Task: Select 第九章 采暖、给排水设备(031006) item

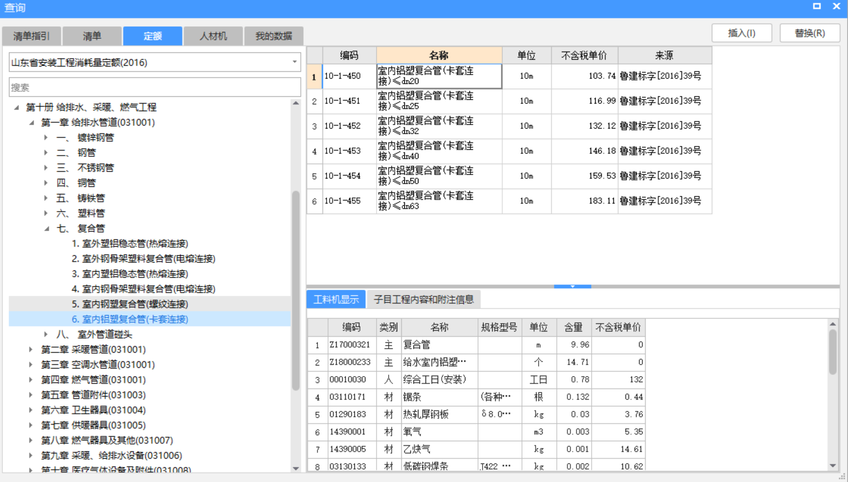Action: [x=112, y=455]
